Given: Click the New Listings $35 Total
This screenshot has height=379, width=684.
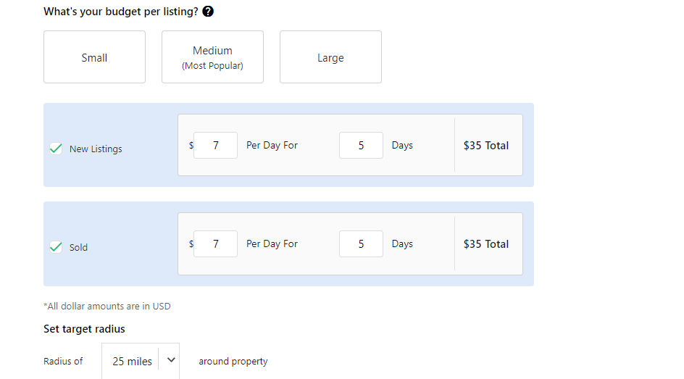Looking at the screenshot, I should coord(486,145).
